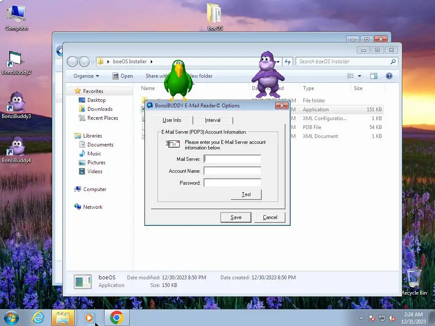Screen dimensions: 435x326
Task: Click the refresh button in address bar
Action: pos(288,62)
